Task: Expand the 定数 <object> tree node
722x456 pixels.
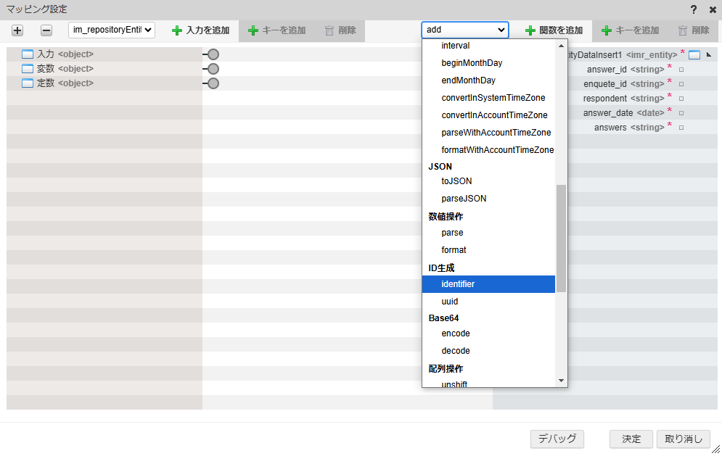Action: (x=27, y=83)
